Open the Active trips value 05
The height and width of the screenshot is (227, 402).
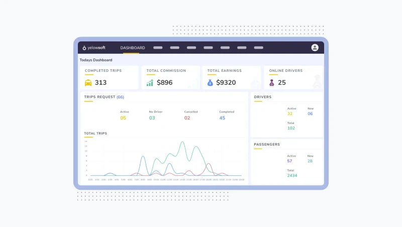(x=123, y=118)
